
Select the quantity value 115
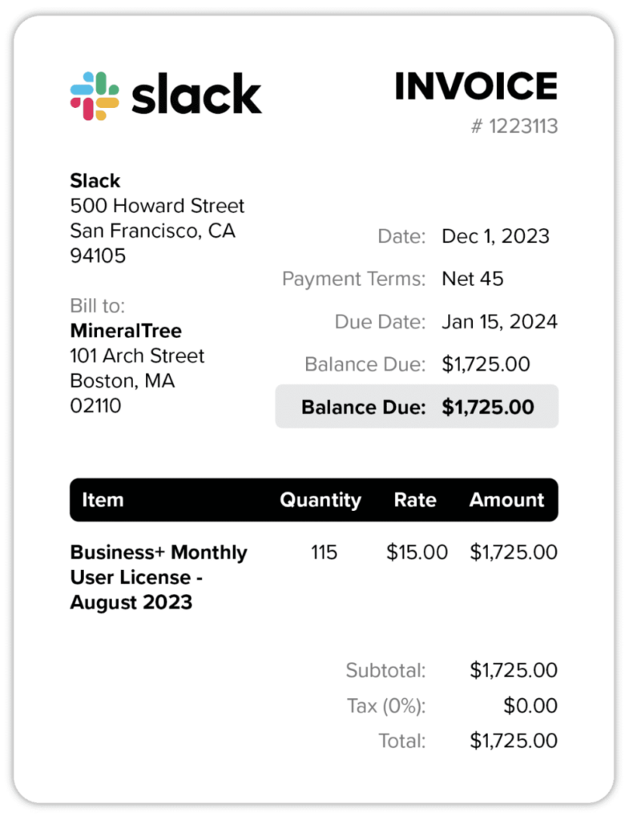324,553
